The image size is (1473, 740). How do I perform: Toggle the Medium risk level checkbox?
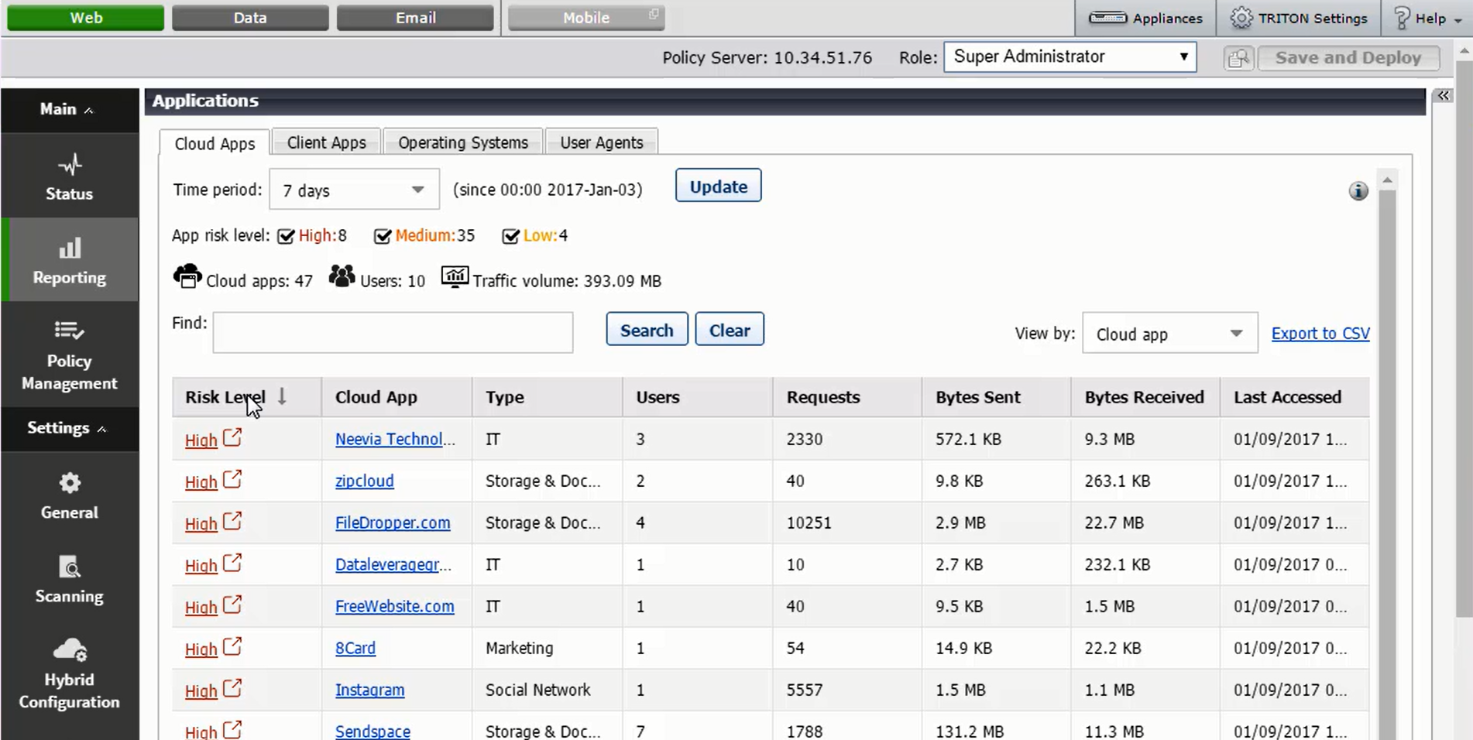[383, 236]
